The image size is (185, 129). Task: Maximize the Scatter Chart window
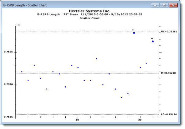click(164, 5)
